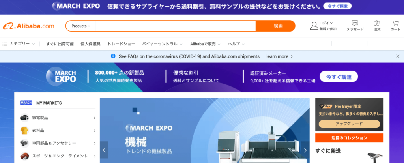Click the MARCH EXPO logo in the top strip
This screenshot has height=163, width=404.
76,6
